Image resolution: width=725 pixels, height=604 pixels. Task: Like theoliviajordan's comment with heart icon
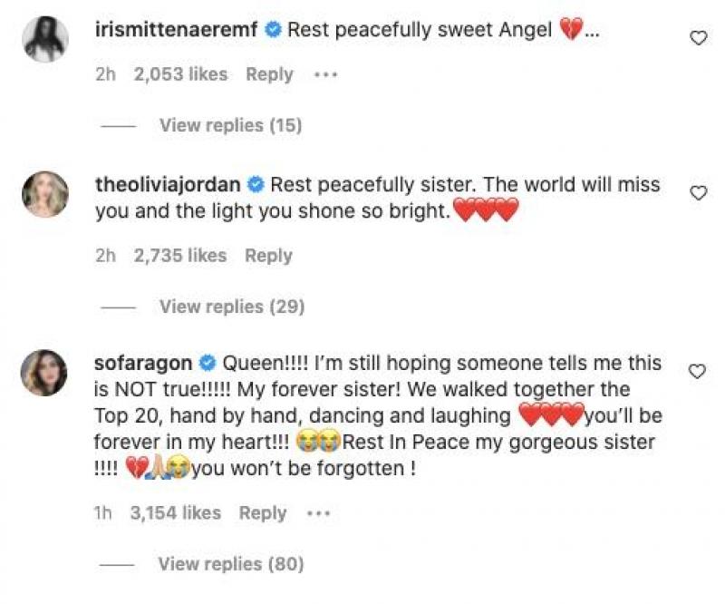tap(698, 193)
